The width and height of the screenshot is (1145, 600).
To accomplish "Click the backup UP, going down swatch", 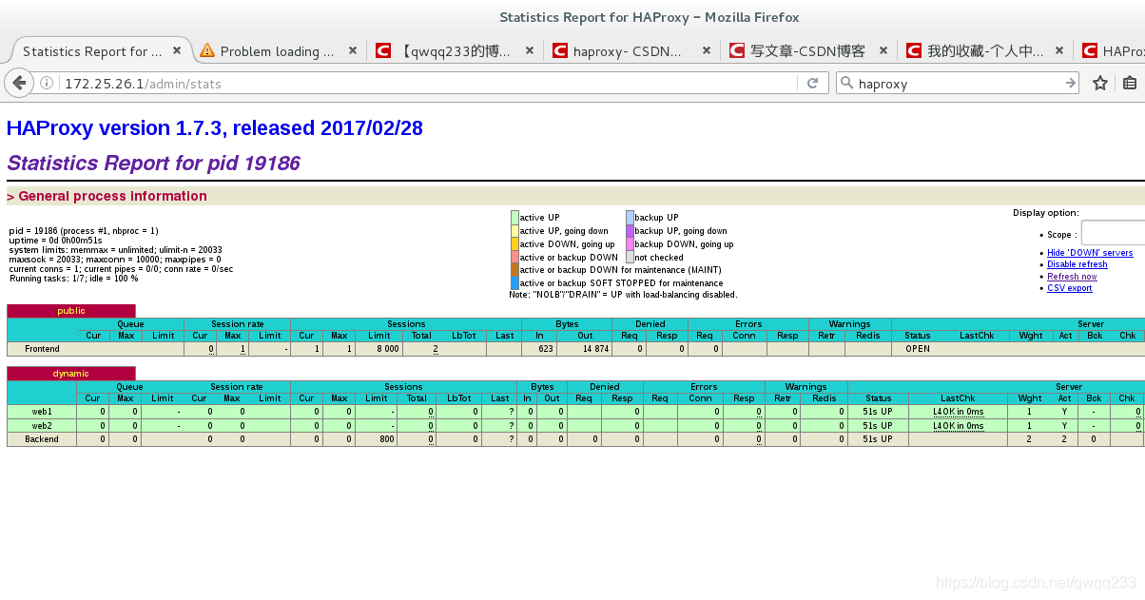I will [630, 231].
